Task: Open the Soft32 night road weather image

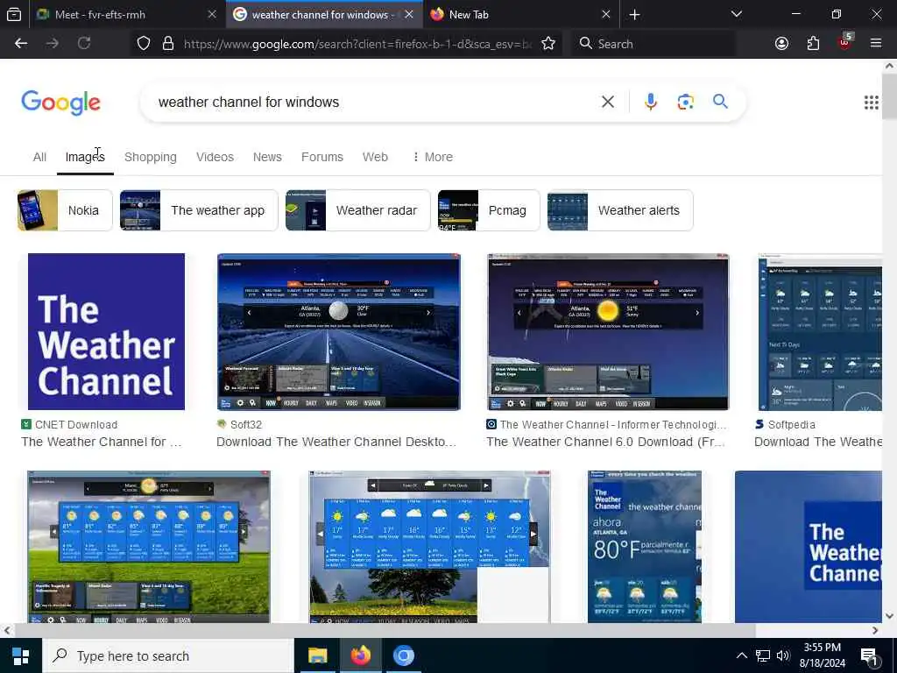Action: (x=339, y=332)
